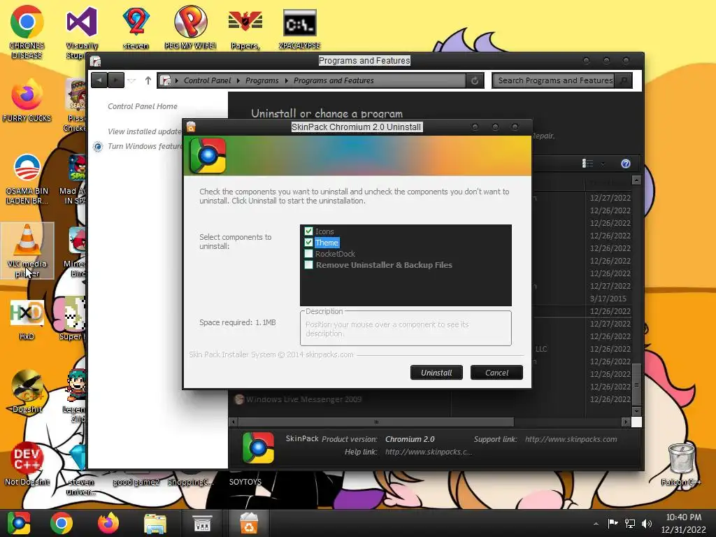Viewport: 716px width, 537px height.
Task: Open the steven Firefox-style desktop icon with number 2
Action: (136, 27)
